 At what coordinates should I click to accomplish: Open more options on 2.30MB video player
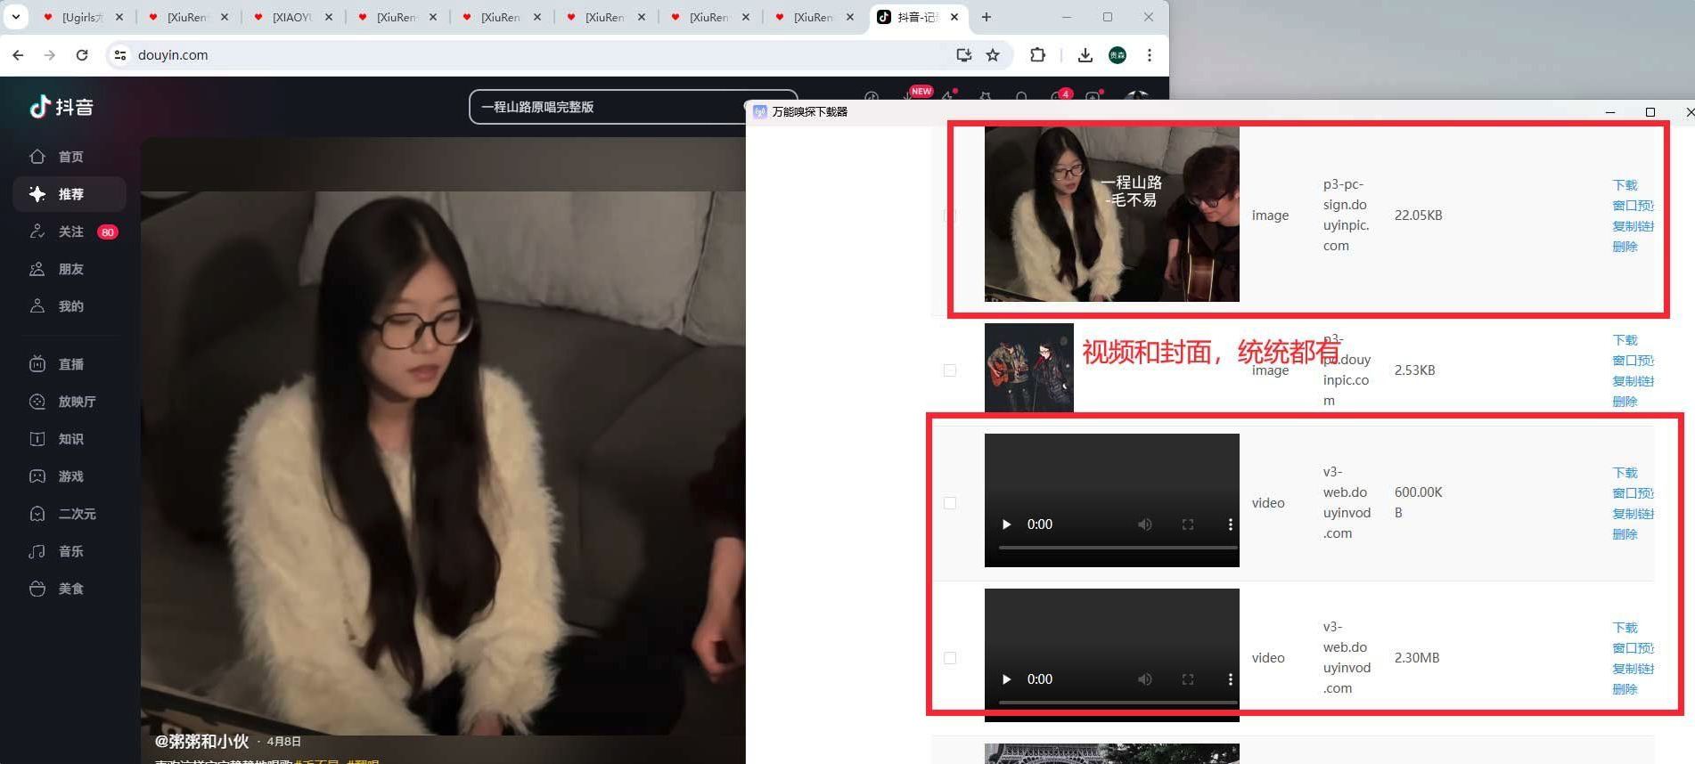[1231, 679]
